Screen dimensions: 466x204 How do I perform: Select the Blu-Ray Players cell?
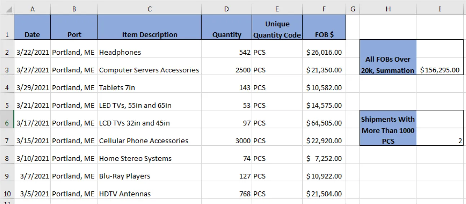[x=150, y=176]
